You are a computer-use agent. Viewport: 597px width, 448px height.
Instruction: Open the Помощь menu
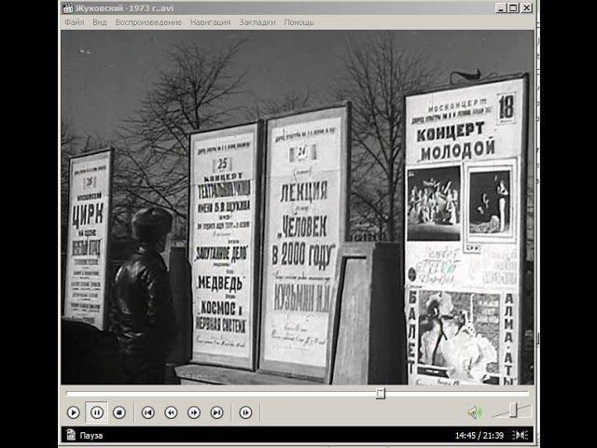point(298,22)
